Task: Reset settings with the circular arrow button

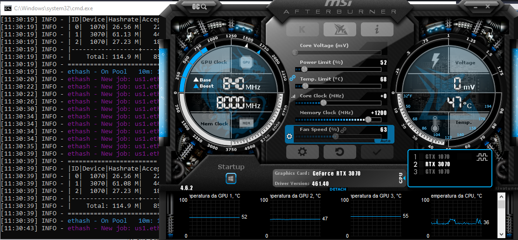Action: click(339, 152)
